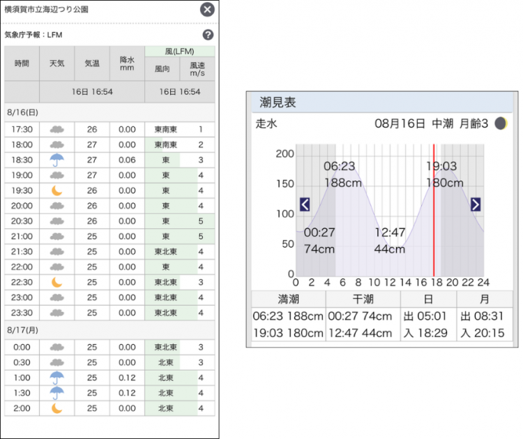Click the 08月16日 date in tide header

400,124
